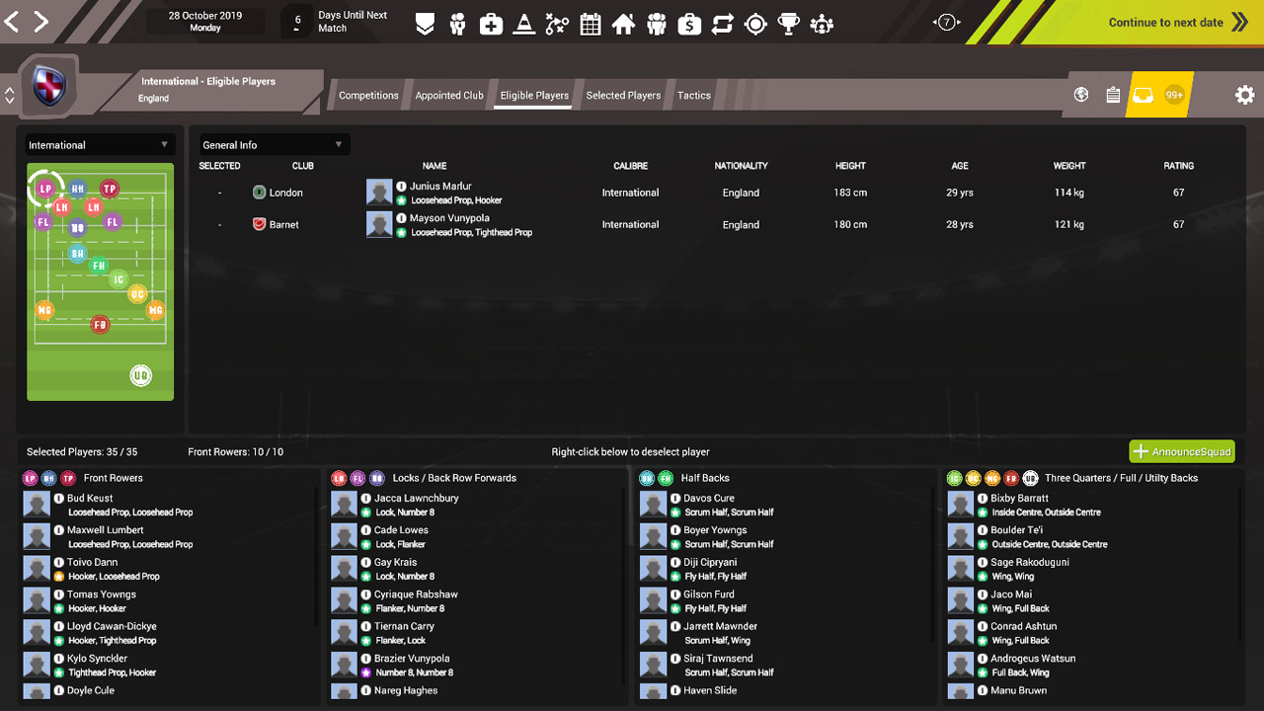Screen dimensions: 1264x711
Task: Switch to the Selected Players tab
Action: 623,95
